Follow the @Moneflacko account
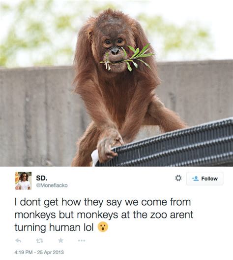Screen dimensions: 233x260 (x=205, y=179)
